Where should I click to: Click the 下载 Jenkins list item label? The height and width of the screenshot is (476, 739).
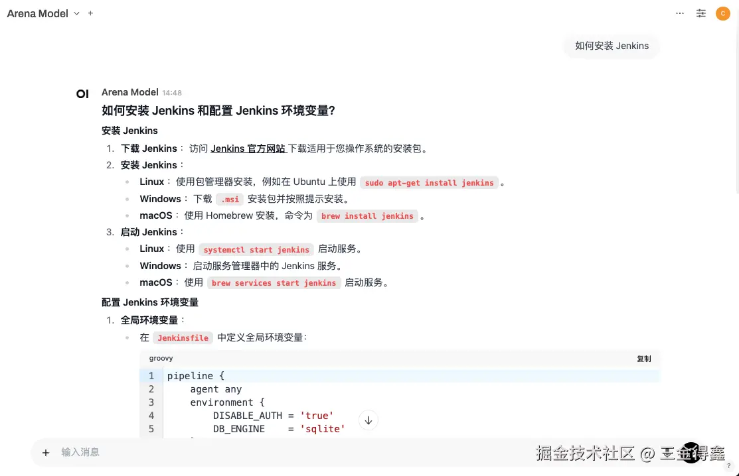tap(149, 149)
